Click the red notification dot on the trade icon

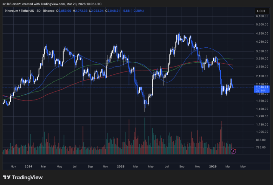point(235,150)
